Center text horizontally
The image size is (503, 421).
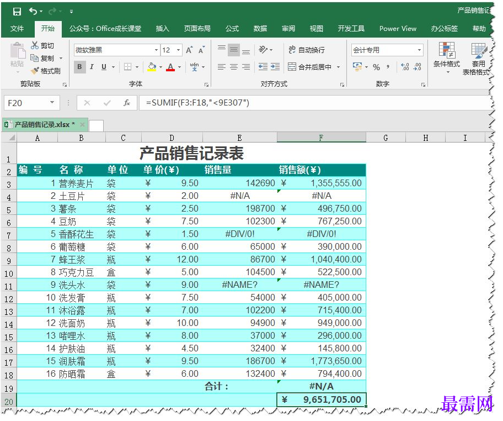[234, 67]
